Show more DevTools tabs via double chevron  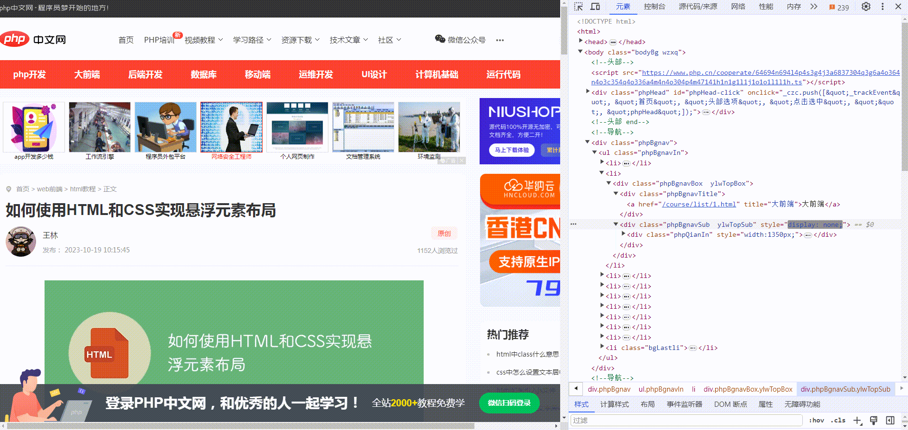pos(814,7)
